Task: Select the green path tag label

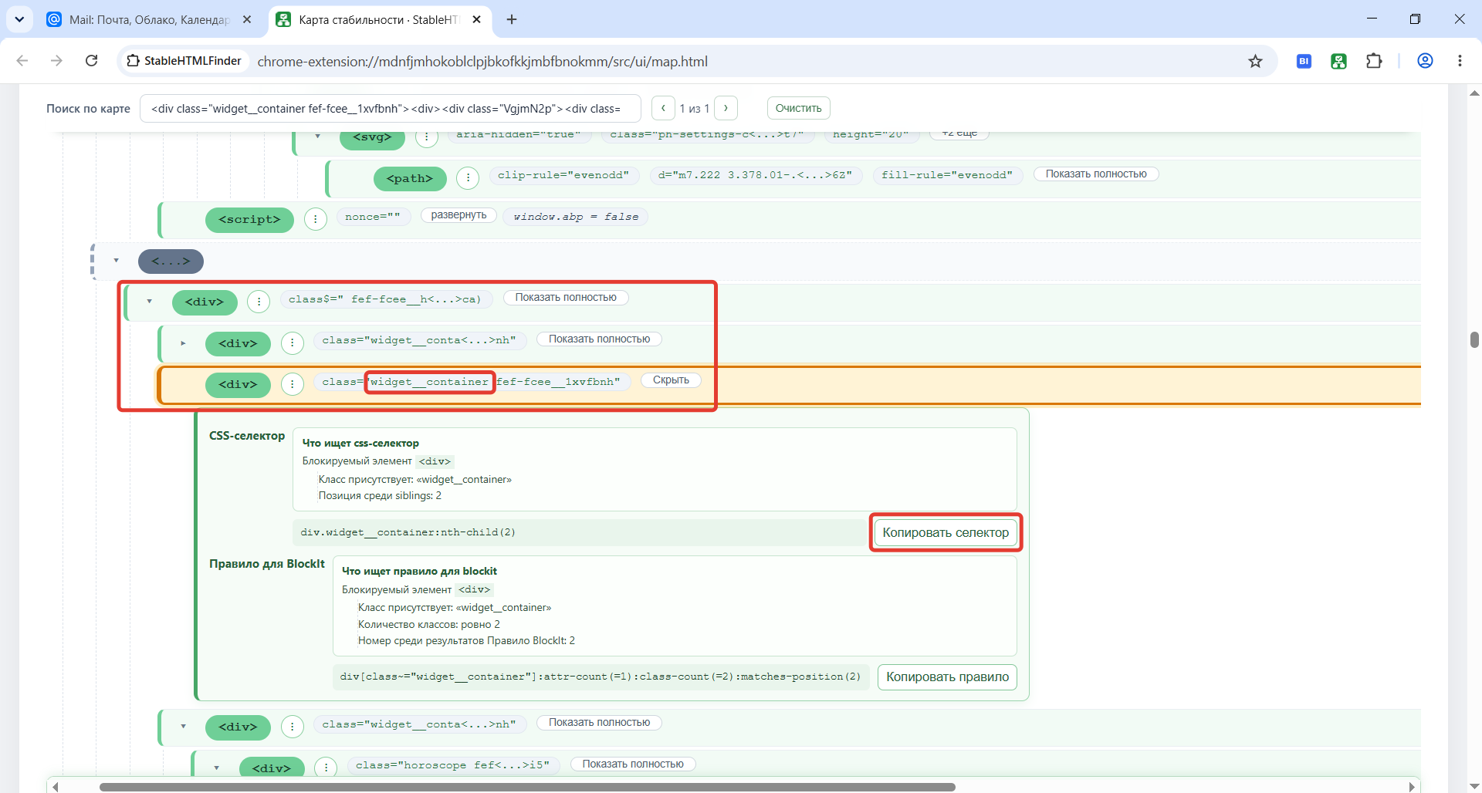Action: [410, 178]
